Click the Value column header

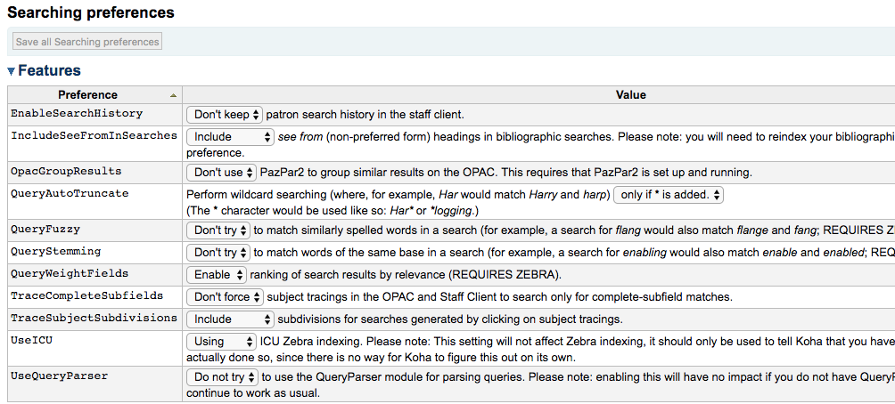point(630,95)
